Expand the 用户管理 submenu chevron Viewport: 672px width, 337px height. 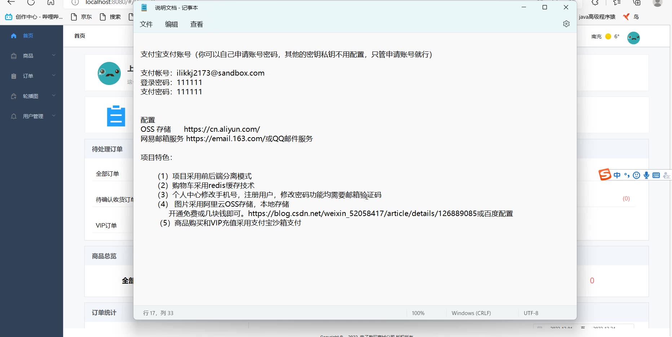(x=54, y=116)
